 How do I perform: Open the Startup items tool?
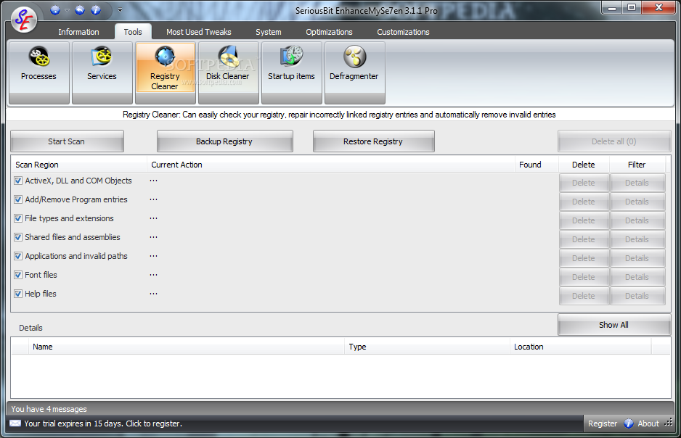(x=291, y=73)
